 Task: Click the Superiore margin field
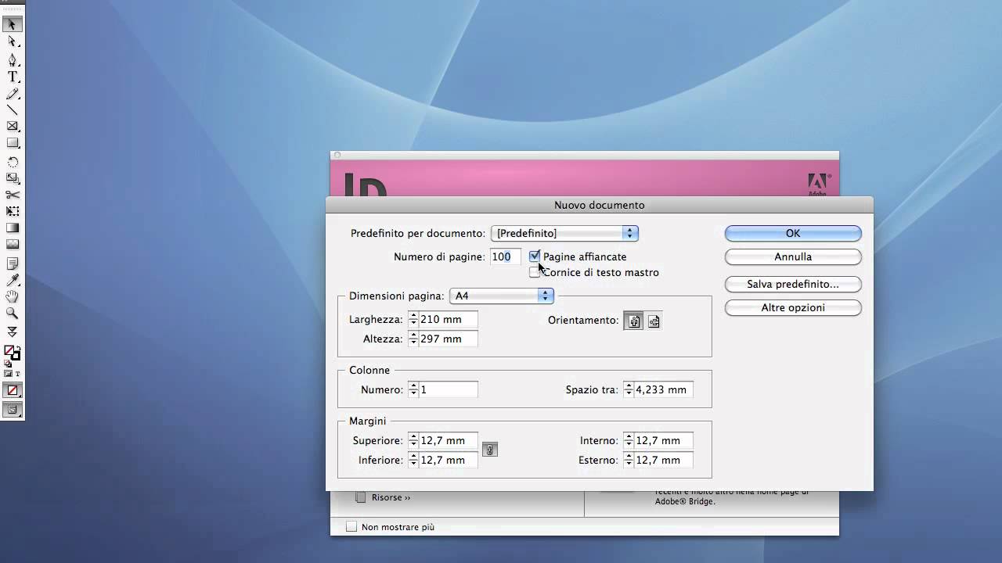point(449,440)
